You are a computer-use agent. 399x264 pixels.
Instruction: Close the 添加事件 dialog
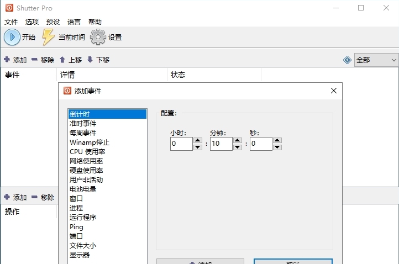point(334,91)
